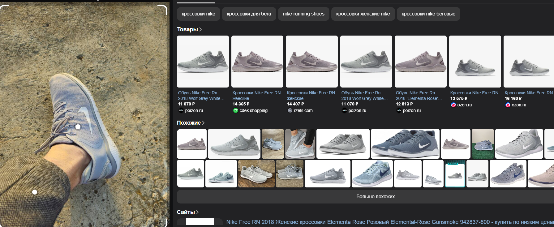Click the poizon.ru icon under 12 813 ₽
Viewport: 554px width, 227px height.
click(399, 110)
